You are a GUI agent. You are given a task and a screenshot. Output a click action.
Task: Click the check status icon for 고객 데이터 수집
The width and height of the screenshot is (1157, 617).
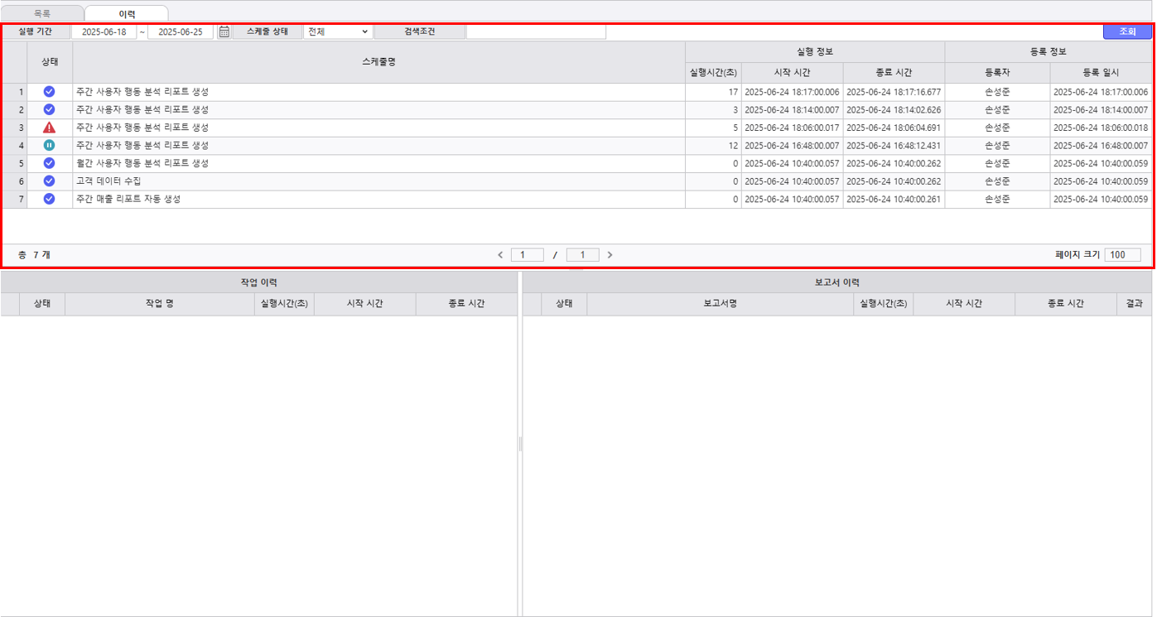coord(49,181)
